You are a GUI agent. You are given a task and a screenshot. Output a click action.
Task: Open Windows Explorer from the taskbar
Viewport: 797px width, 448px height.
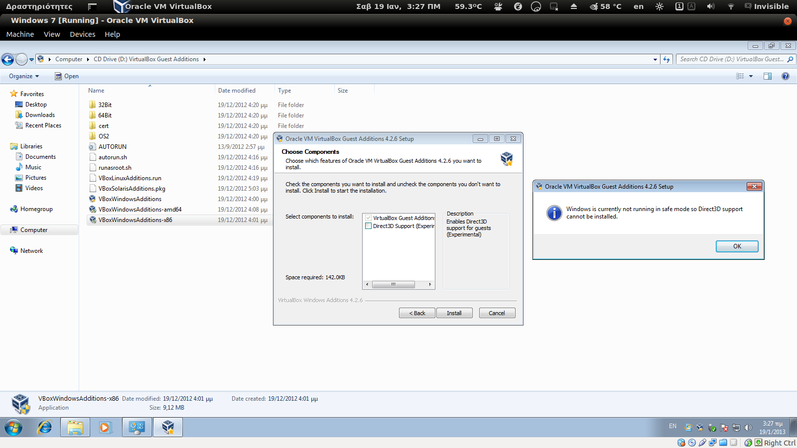point(75,428)
